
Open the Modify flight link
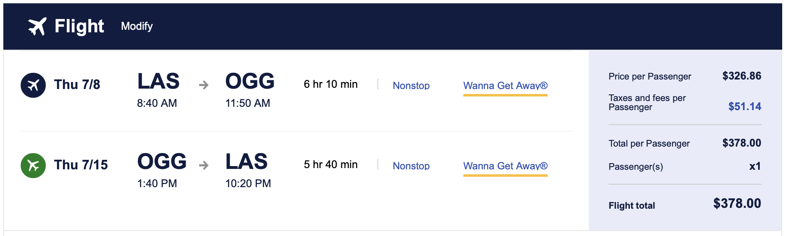137,26
